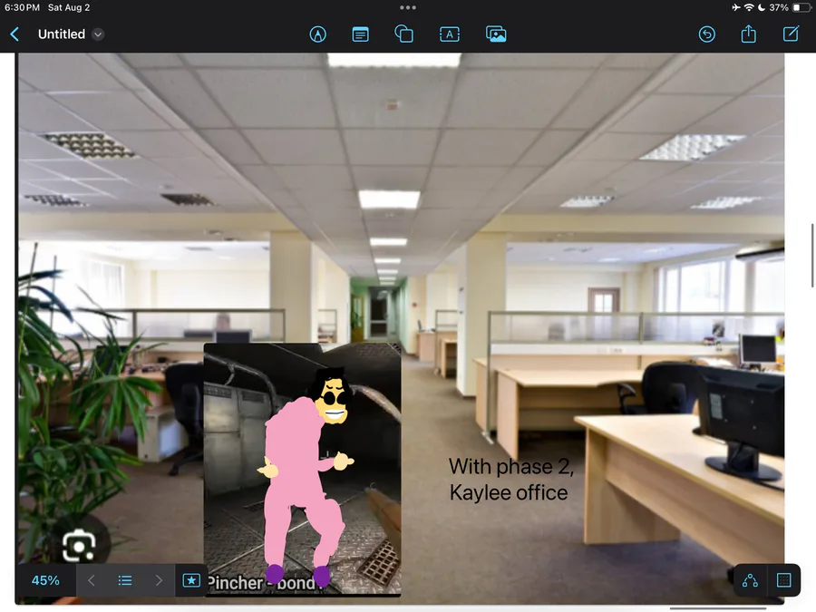Open the Untitled title dropdown arrow

(98, 34)
